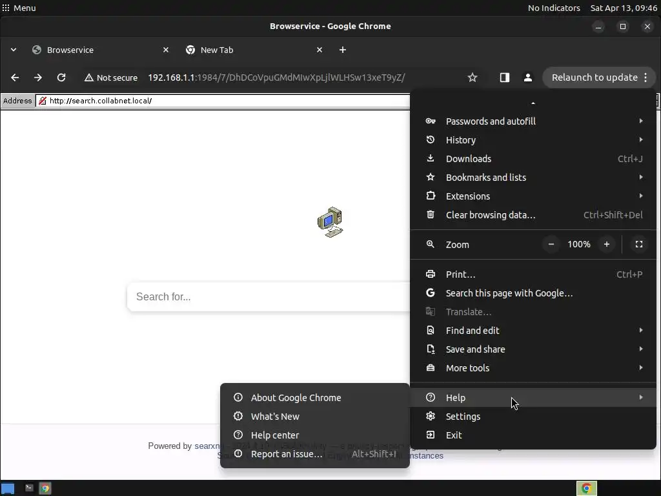Expand the More tools arrow
Screen dimensions: 661x496
(x=641, y=367)
